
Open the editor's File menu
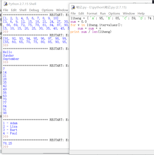73,13
